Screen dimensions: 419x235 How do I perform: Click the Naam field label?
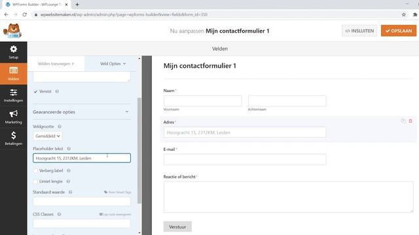(169, 91)
